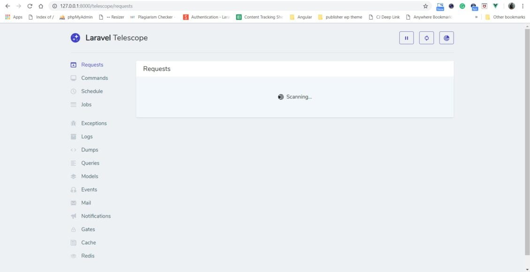The image size is (530, 272).
Task: Pause Telescope recording with the pause button
Action: [x=406, y=38]
